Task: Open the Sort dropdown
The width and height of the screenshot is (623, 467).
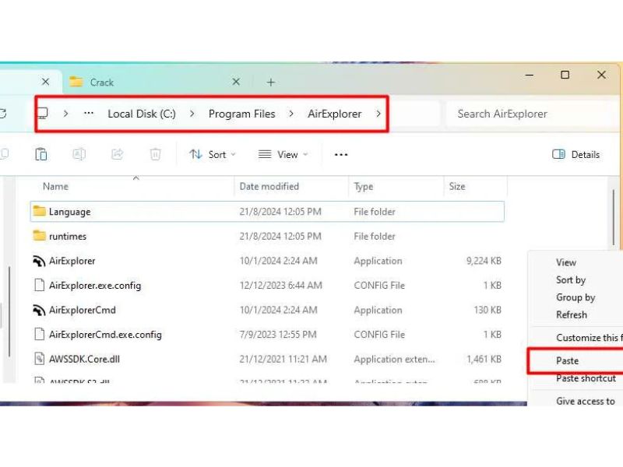Action: point(213,154)
